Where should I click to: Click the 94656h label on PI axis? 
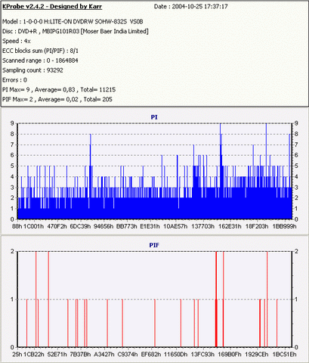(104, 226)
